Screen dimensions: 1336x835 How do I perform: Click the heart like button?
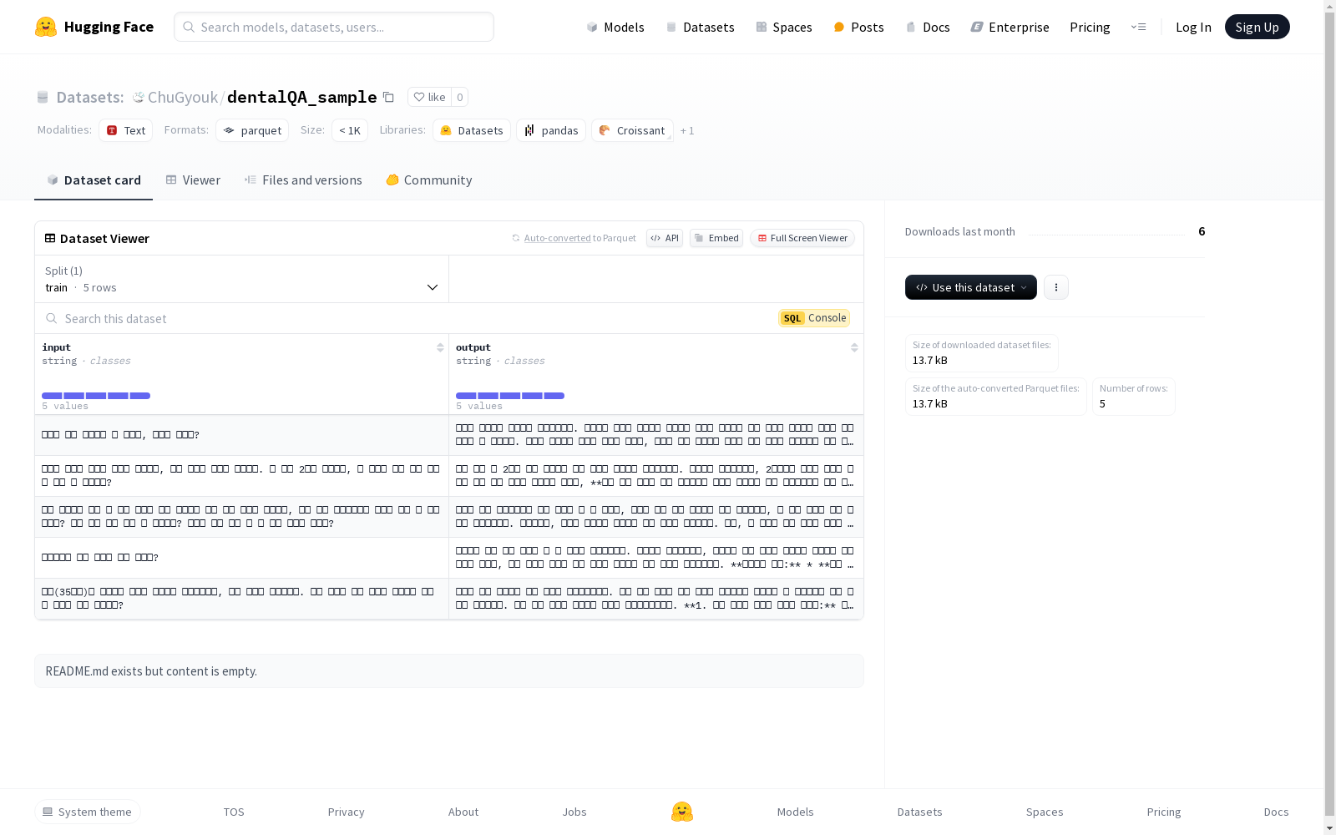[429, 97]
